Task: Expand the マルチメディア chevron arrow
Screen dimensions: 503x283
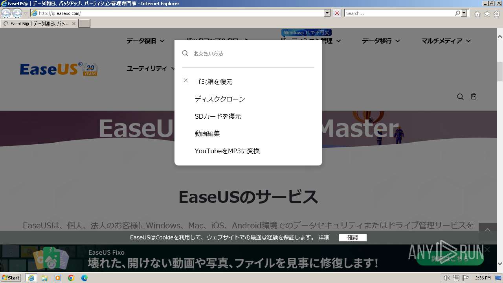Action: coord(468,41)
